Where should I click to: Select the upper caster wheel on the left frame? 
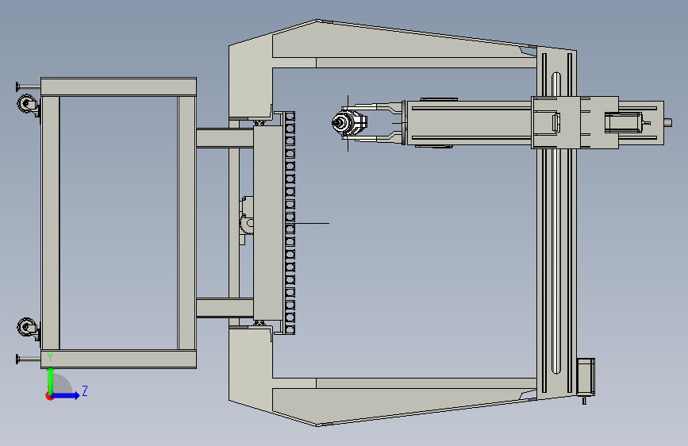point(28,106)
